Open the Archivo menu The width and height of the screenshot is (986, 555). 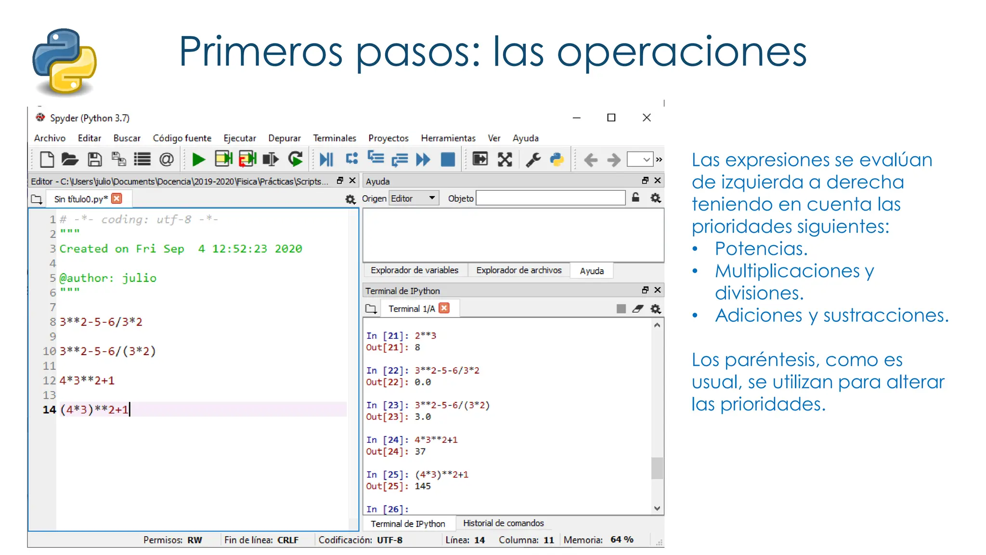(x=50, y=138)
